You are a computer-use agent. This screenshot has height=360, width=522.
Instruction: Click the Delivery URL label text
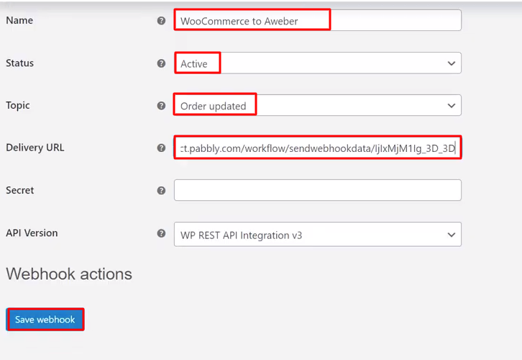pos(35,148)
